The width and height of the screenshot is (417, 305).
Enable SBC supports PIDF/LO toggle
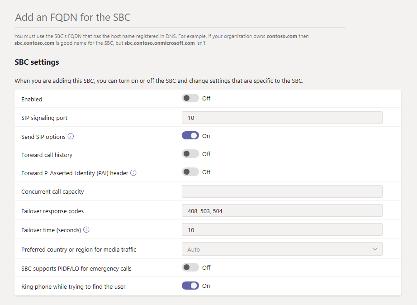(190, 267)
